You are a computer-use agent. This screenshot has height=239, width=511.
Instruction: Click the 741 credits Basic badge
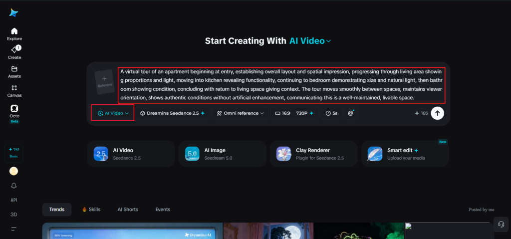(x=13, y=153)
